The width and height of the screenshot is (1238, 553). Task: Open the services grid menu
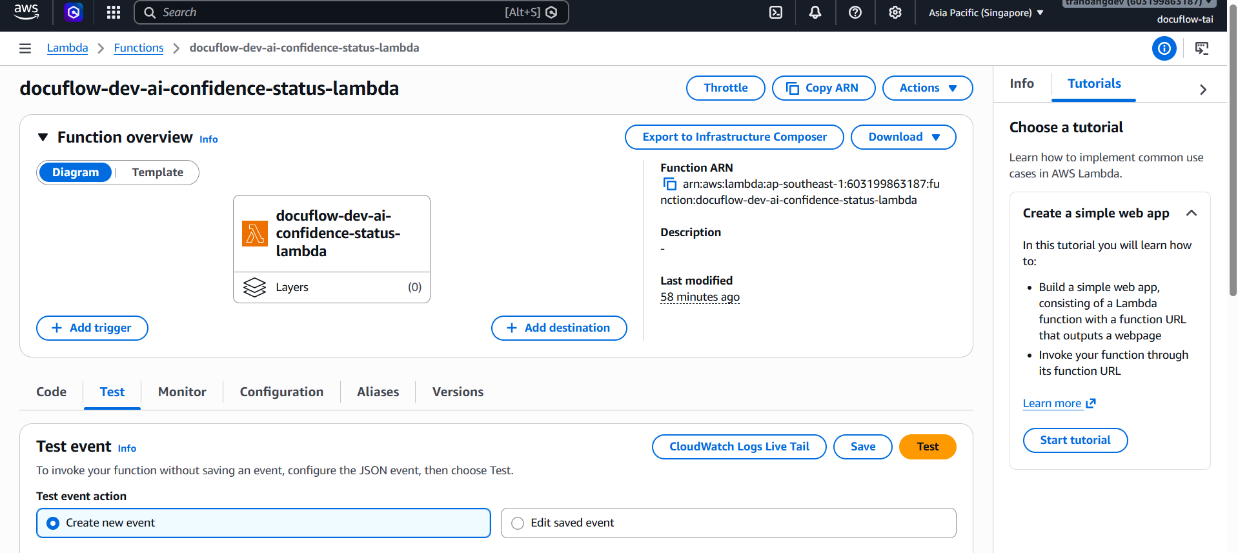pyautogui.click(x=114, y=12)
